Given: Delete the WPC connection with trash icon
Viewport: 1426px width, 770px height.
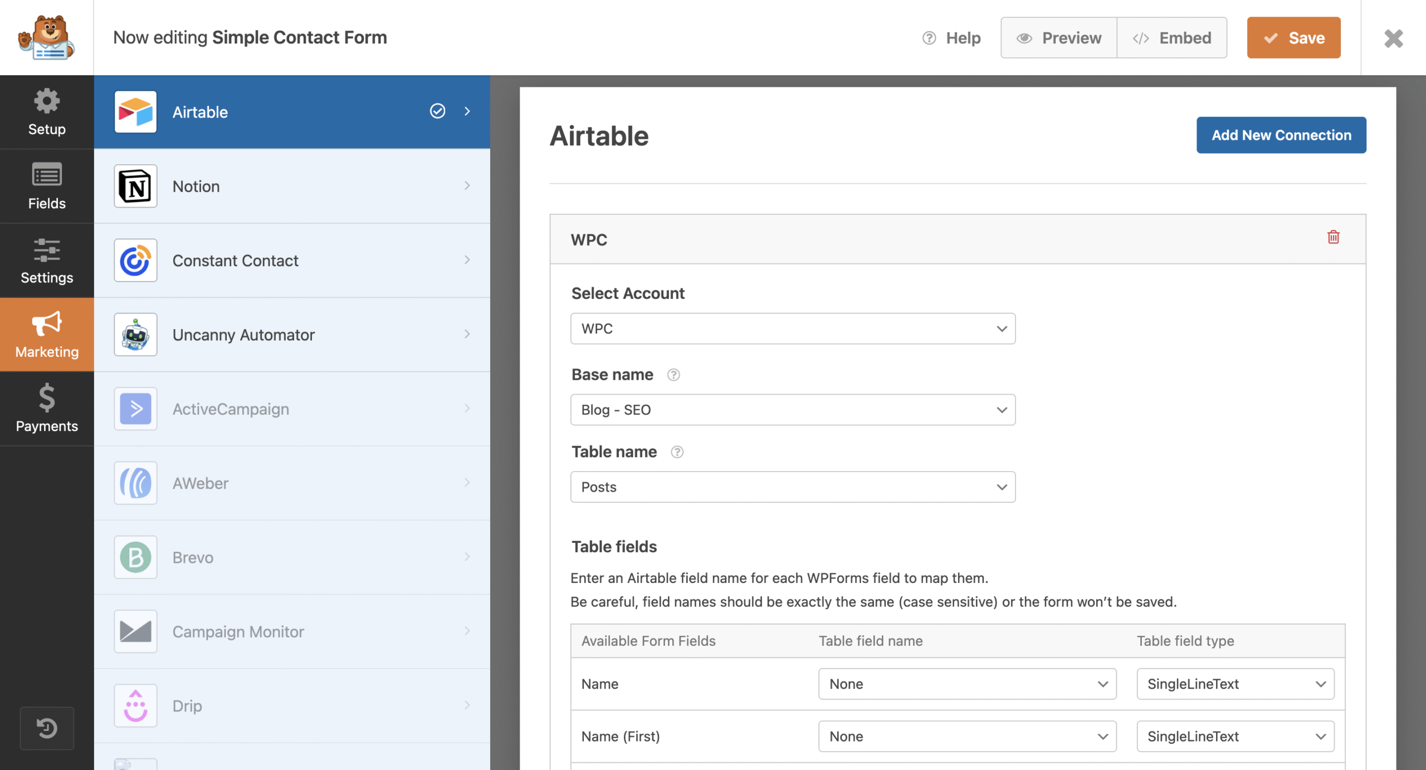Looking at the screenshot, I should point(1333,237).
